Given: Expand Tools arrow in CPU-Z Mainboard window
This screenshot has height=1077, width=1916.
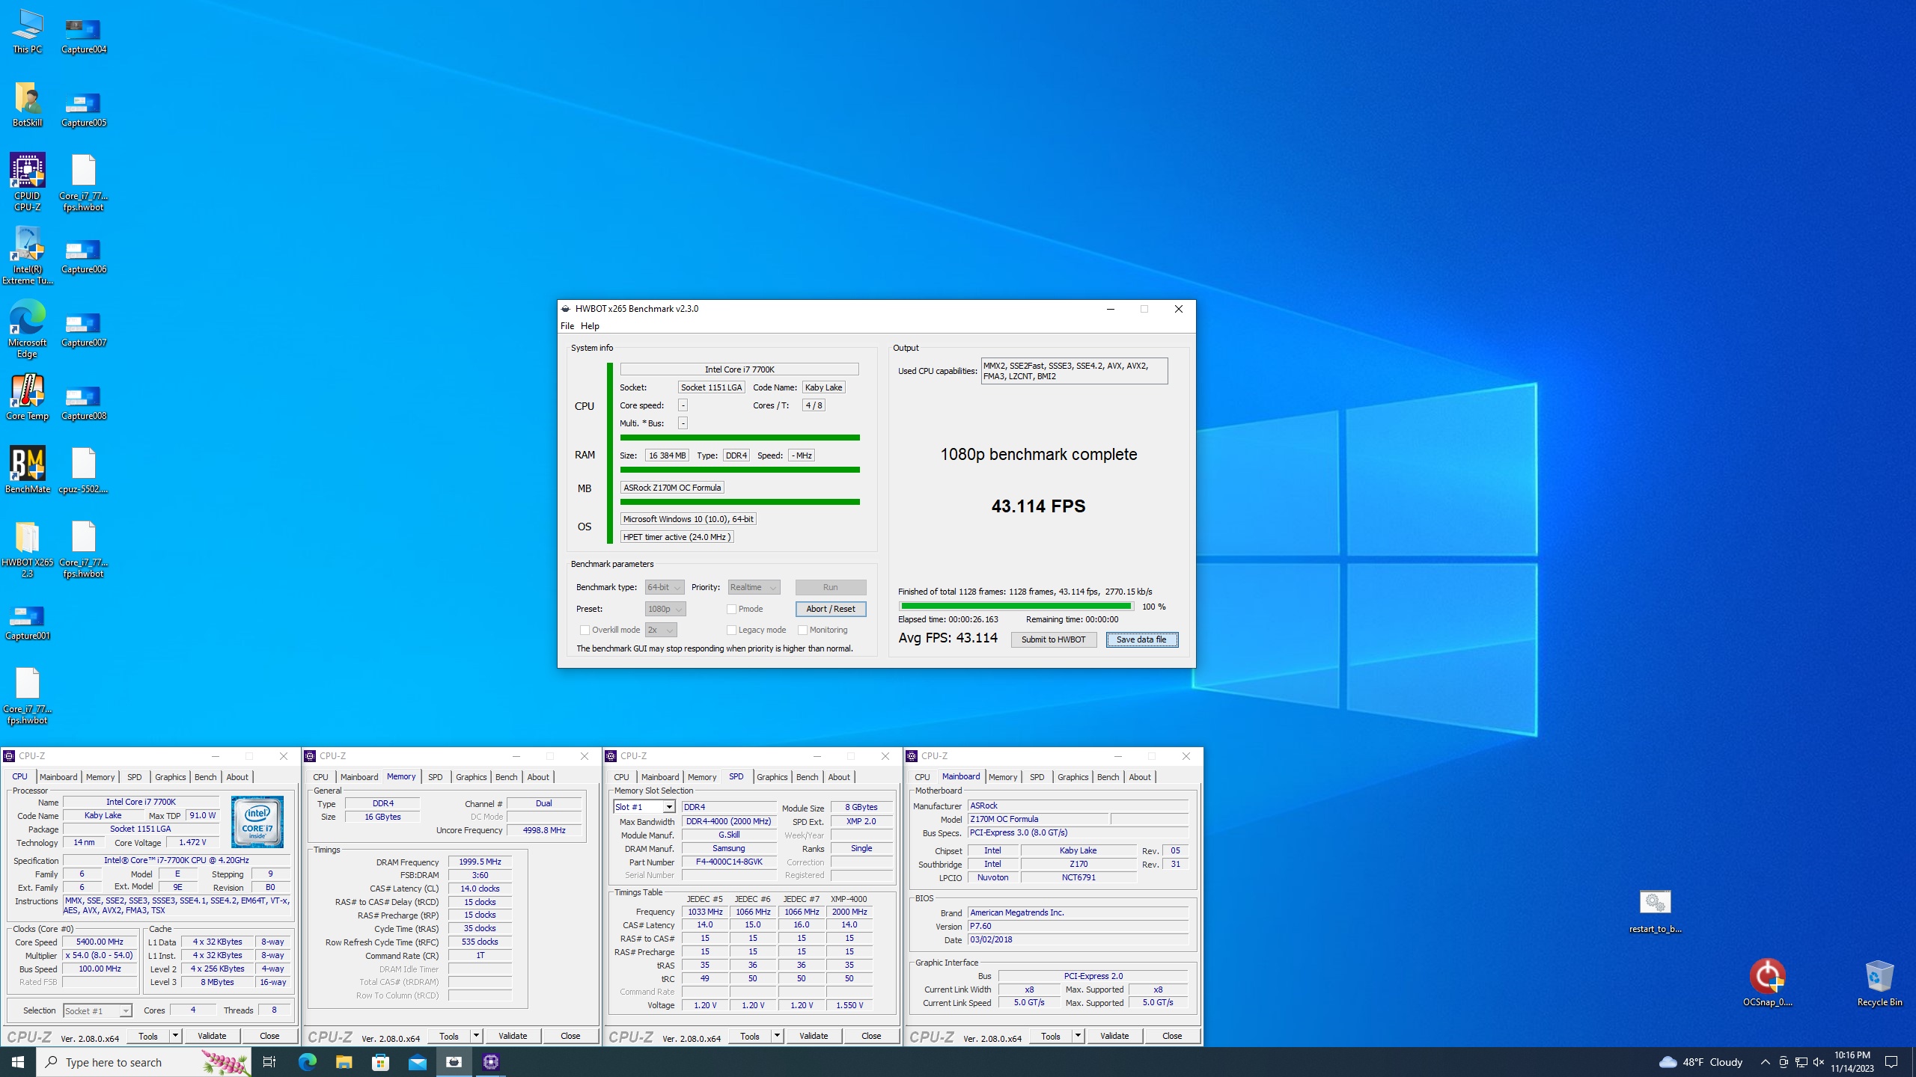Looking at the screenshot, I should click(1078, 1036).
